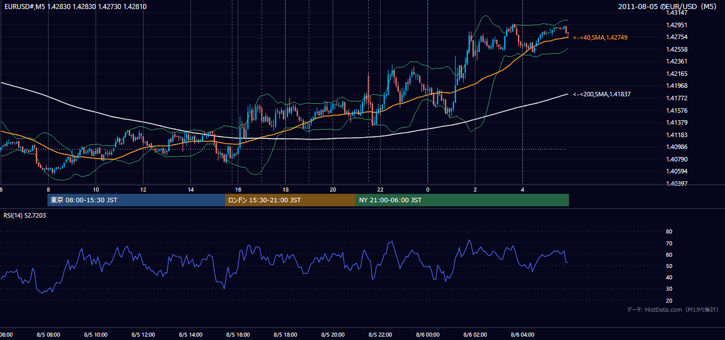Click price axis value 1.40397

(676, 184)
